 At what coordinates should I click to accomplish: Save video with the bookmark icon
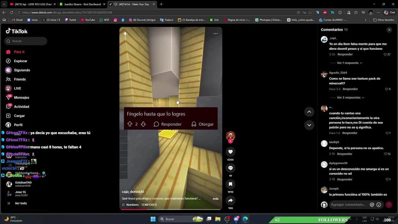tap(230, 184)
